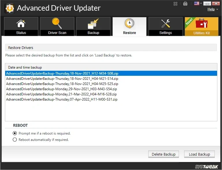Click the Settings wrench and screwdriver icon

166,24
